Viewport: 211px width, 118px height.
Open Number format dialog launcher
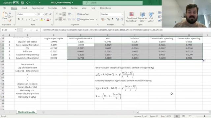(x=123, y=25)
